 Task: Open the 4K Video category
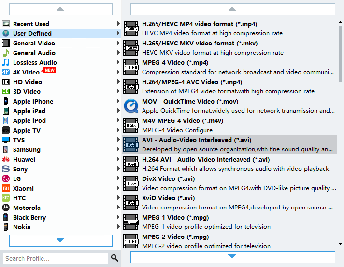(61, 72)
